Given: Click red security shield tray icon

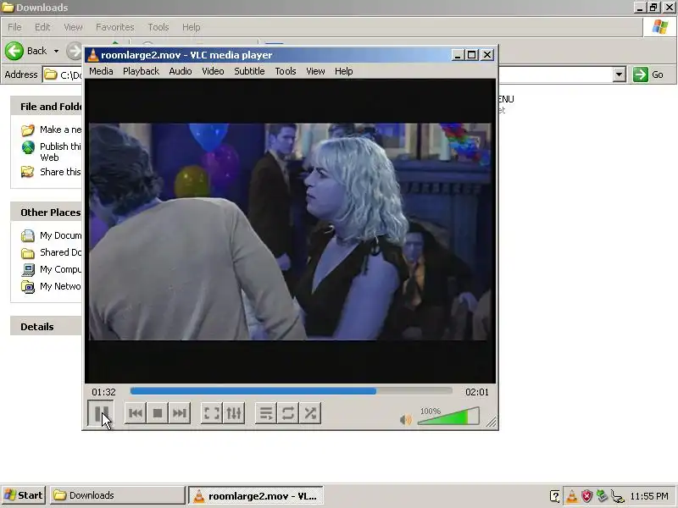Looking at the screenshot, I should 586,496.
